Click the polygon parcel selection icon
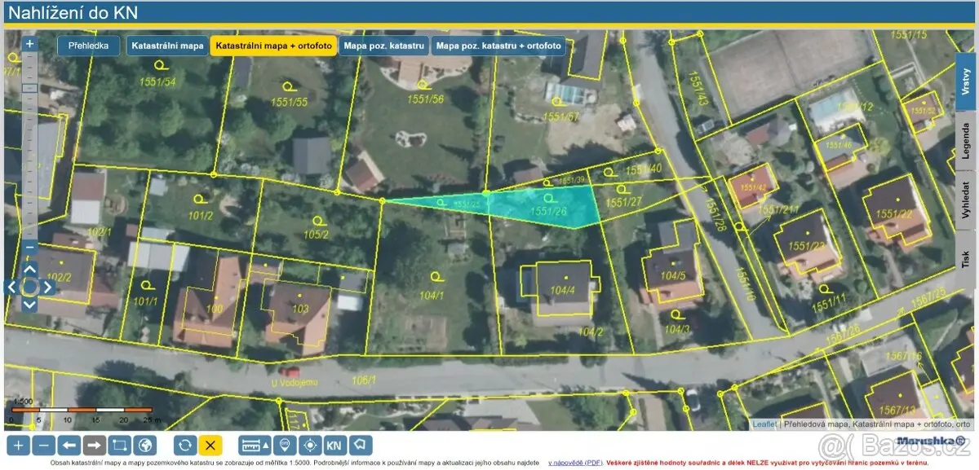The height and width of the screenshot is (470, 979). tap(361, 445)
